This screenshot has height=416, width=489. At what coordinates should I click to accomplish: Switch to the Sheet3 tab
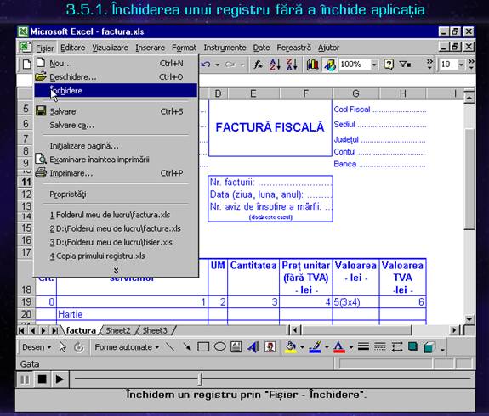[155, 330]
